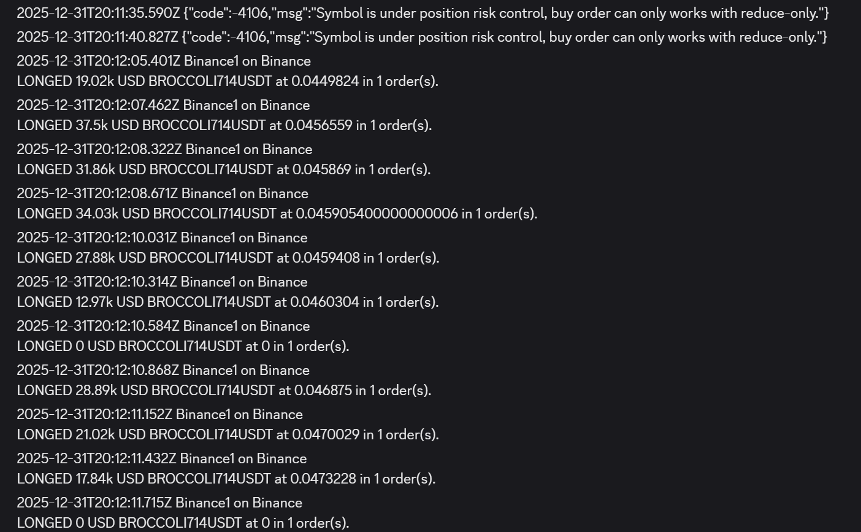Select the 20:12:11.432Z Binance1 line
This screenshot has height=532, width=861.
tap(161, 458)
